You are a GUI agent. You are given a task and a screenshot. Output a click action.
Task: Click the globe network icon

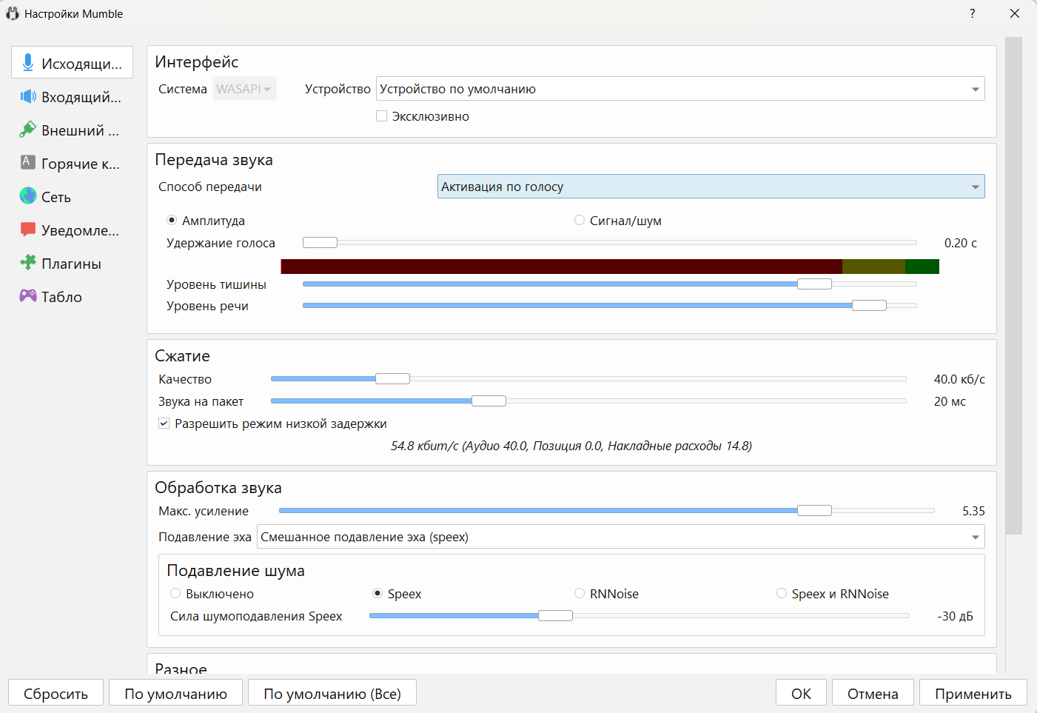pyautogui.click(x=28, y=196)
